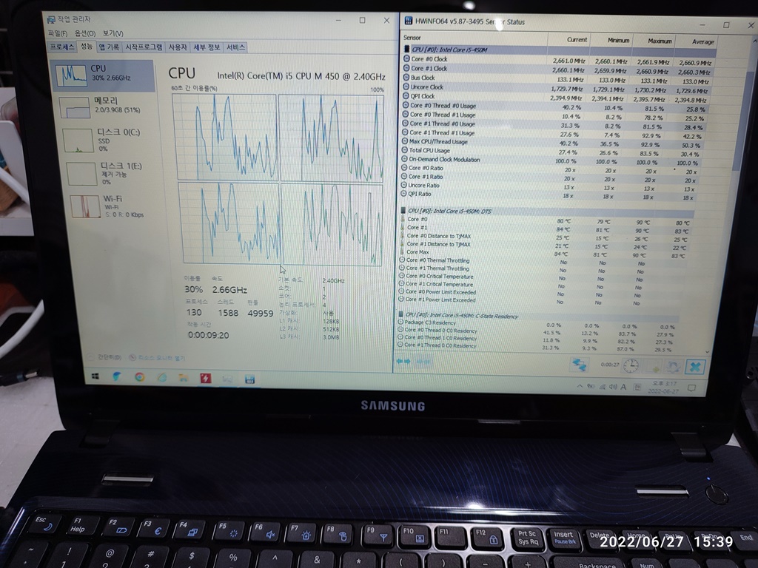Click the Core #0 Clock sensor icon
The width and height of the screenshot is (758, 568).
point(407,59)
